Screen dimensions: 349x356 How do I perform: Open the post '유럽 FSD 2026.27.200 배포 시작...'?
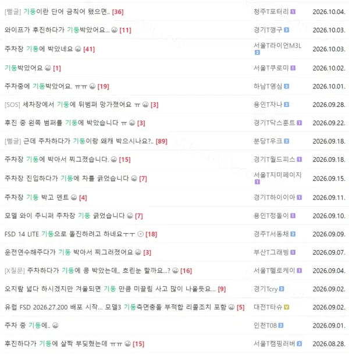click(x=115, y=307)
